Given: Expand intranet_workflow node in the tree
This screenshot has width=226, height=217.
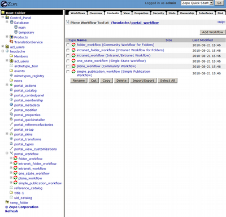Looking at the screenshot, I should [x=11, y=168].
